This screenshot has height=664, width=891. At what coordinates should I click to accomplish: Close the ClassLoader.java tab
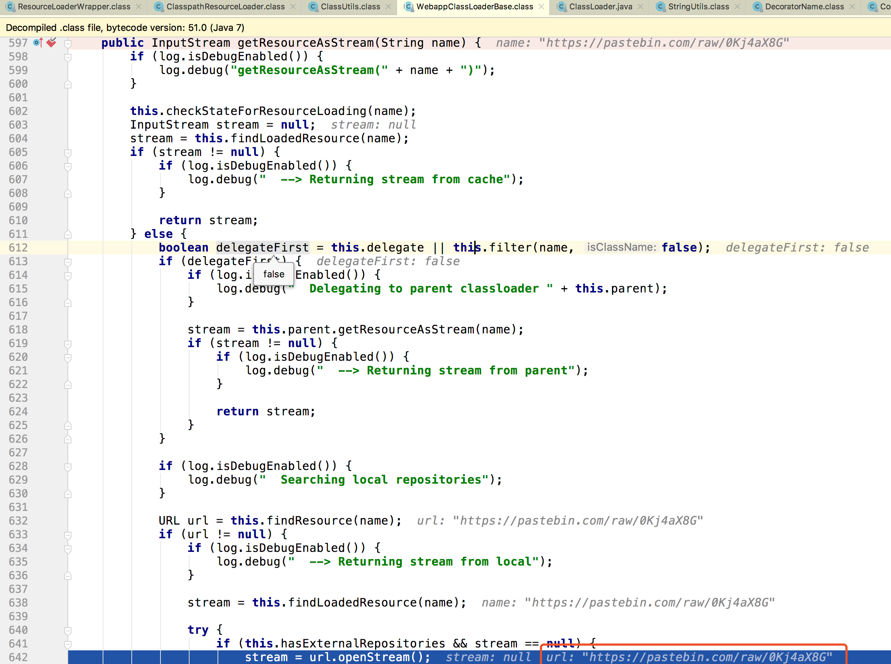click(640, 7)
